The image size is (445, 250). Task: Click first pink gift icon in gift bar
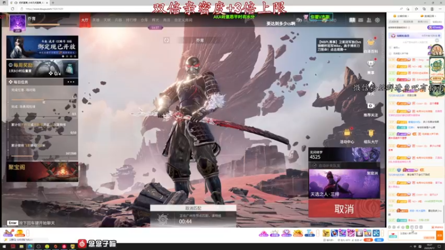point(263,233)
